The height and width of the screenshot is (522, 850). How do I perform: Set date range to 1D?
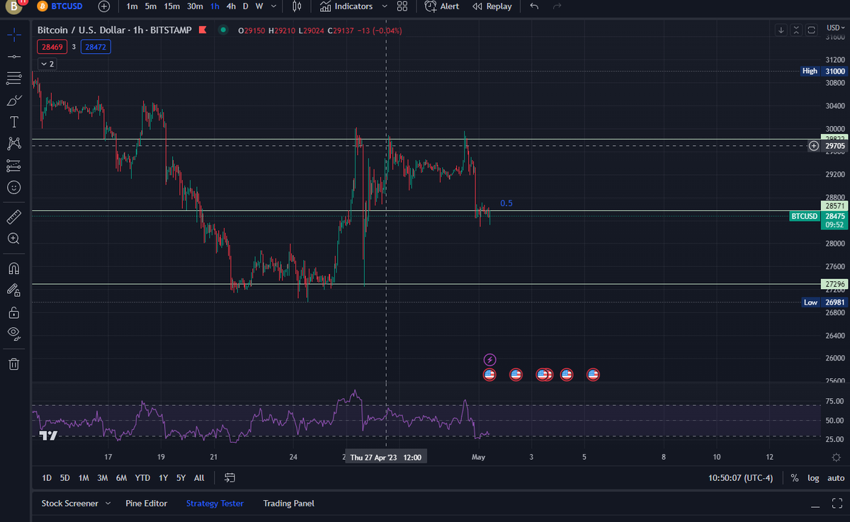47,478
